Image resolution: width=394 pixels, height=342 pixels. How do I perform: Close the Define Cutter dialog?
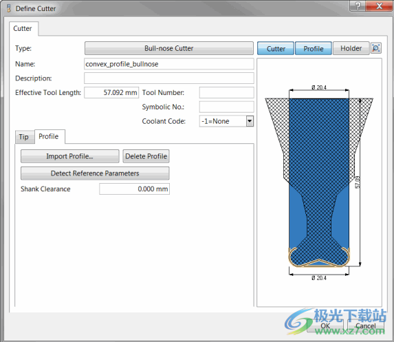[x=379, y=6]
